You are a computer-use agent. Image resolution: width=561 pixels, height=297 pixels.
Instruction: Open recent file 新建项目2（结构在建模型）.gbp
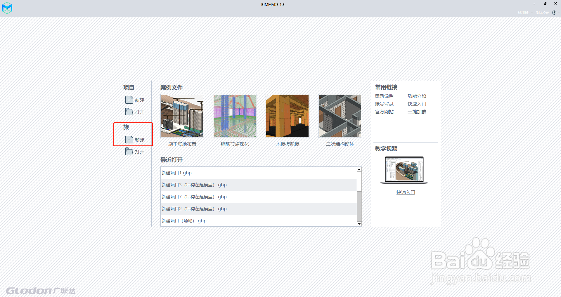click(x=259, y=209)
